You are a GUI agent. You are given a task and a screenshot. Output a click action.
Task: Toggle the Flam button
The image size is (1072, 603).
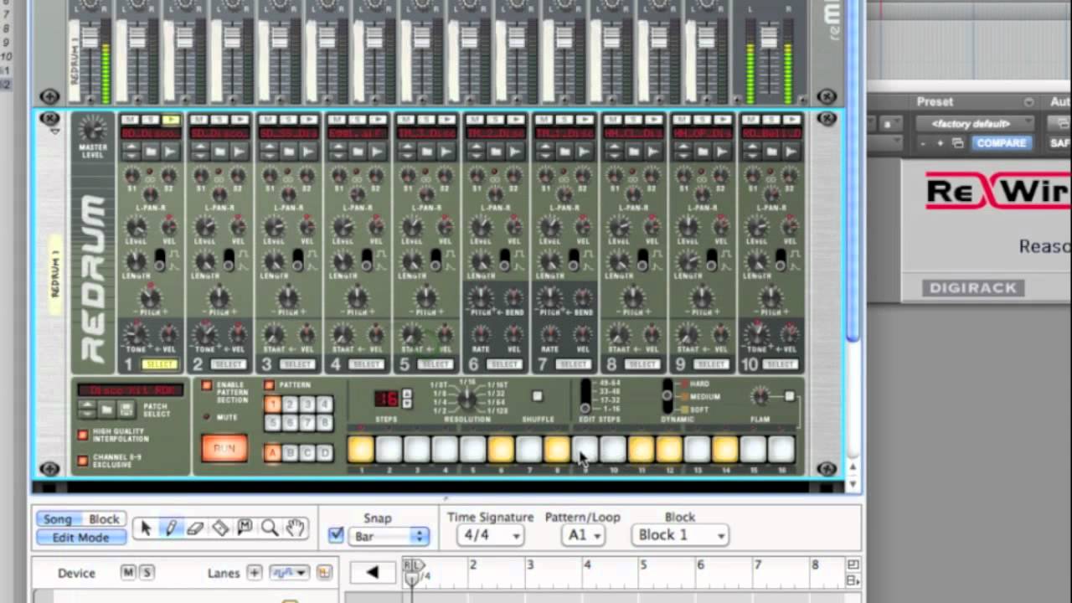click(789, 396)
